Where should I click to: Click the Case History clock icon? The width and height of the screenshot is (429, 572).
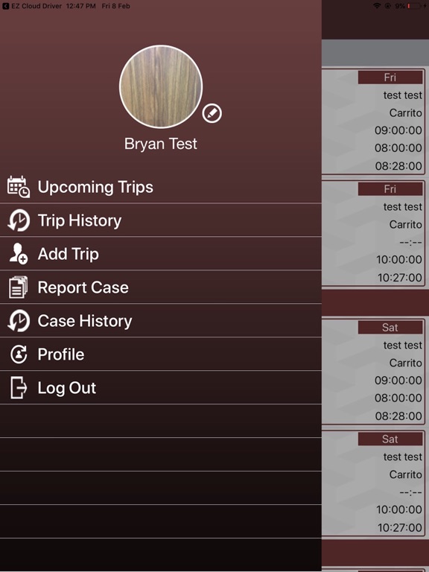coord(18,321)
